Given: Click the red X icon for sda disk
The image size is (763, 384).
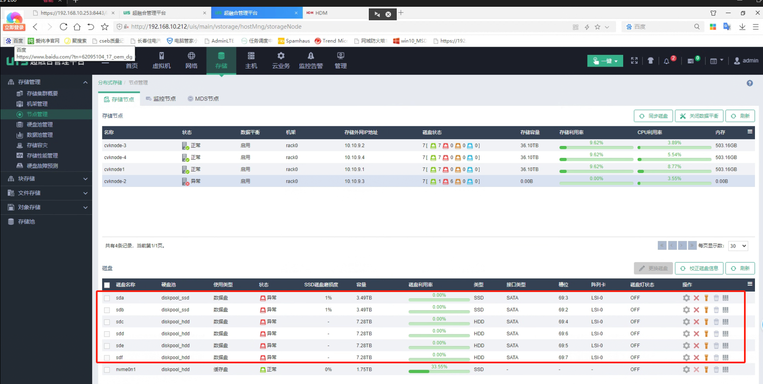Looking at the screenshot, I should point(696,298).
